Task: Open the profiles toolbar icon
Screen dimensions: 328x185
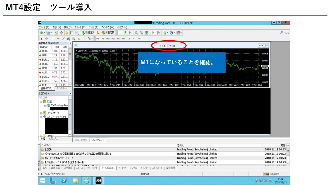Action: [x=49, y=33]
